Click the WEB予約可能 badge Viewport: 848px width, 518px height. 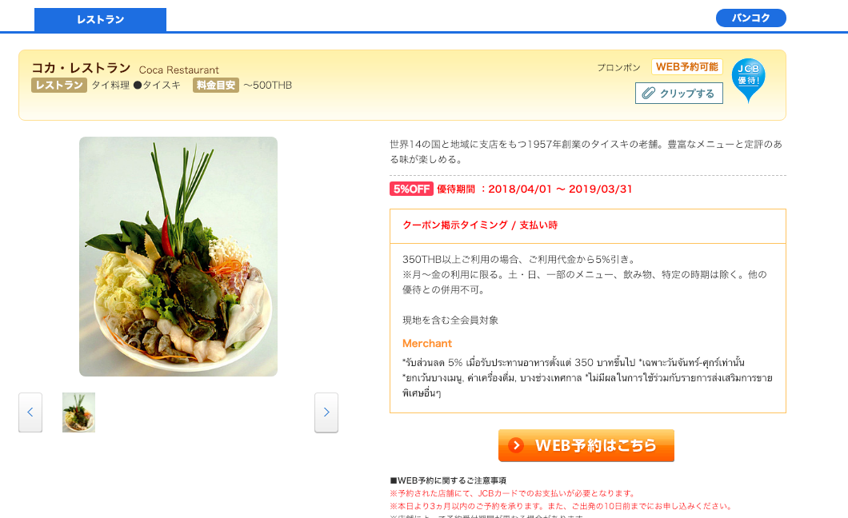687,67
